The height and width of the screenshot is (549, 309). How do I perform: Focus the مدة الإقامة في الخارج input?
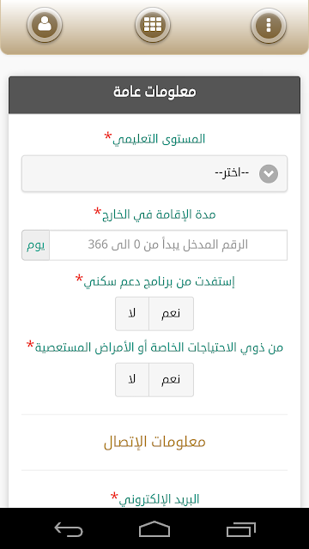(x=168, y=245)
